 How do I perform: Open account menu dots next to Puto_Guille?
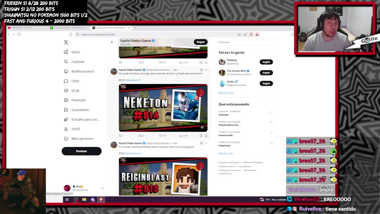[102, 188]
